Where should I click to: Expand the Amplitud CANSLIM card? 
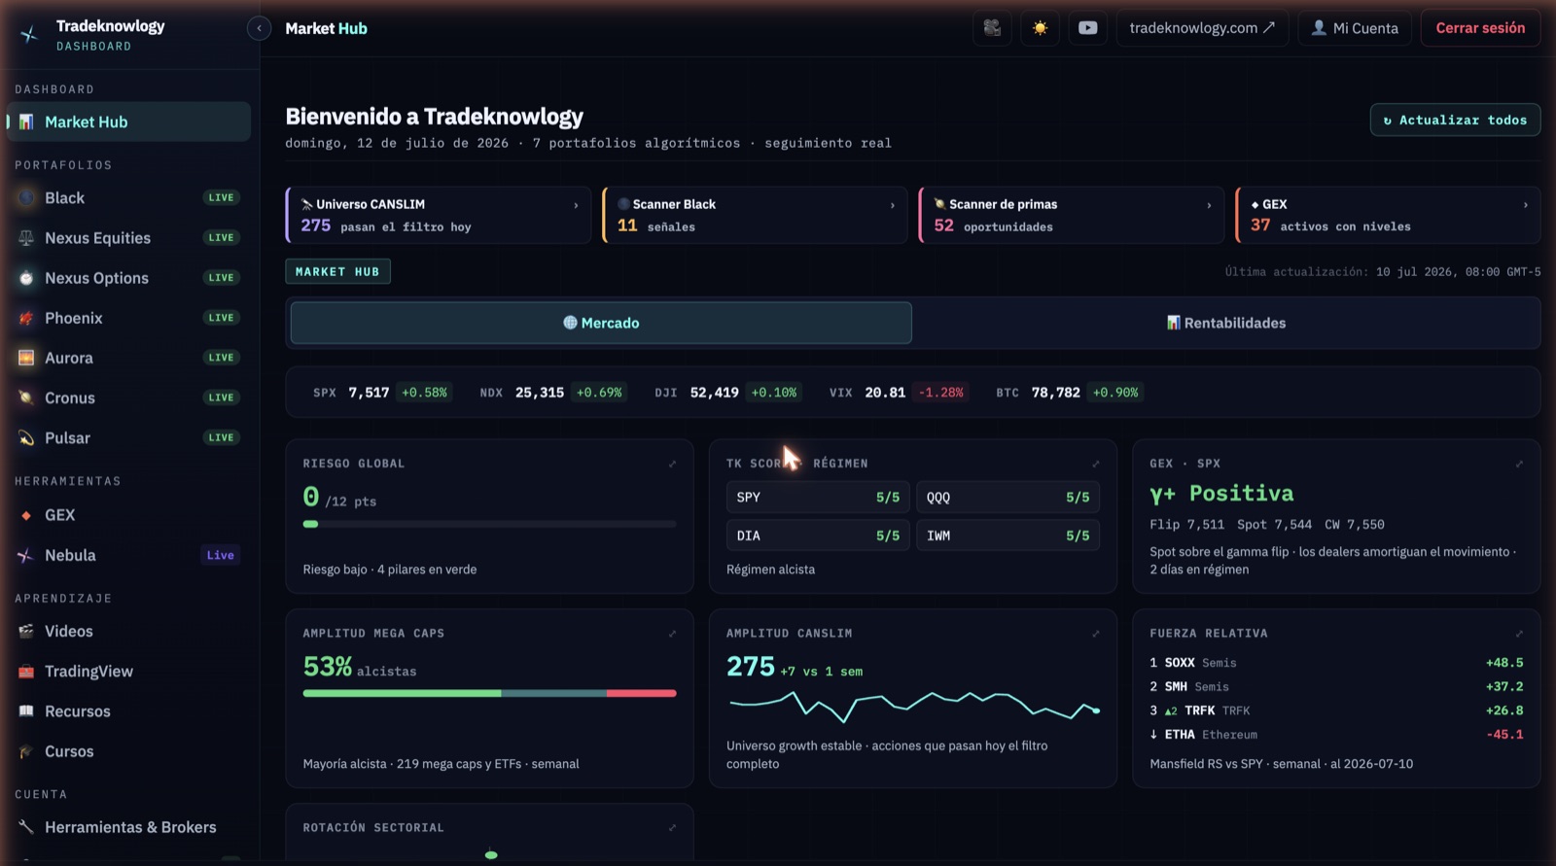click(1095, 634)
